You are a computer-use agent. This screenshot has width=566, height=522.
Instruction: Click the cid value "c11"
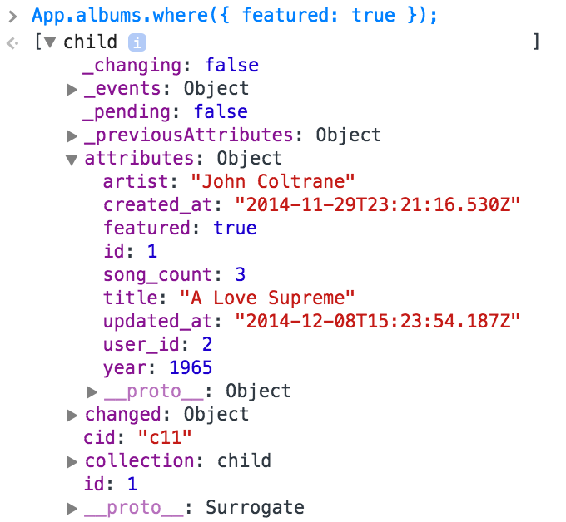pos(165,437)
